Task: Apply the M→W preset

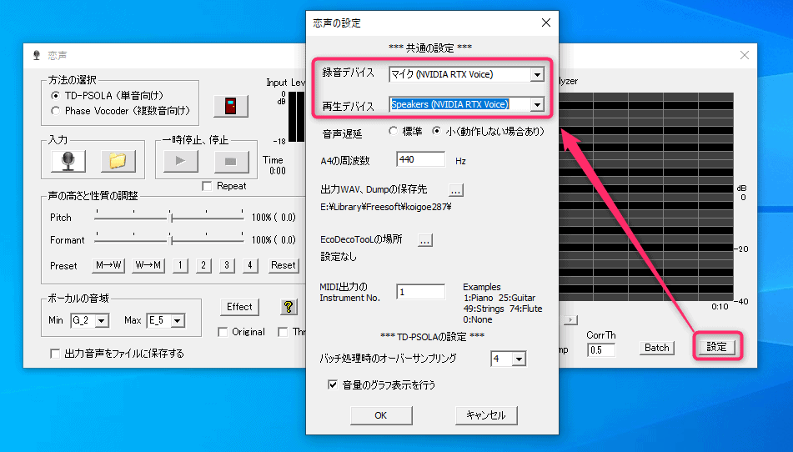Action: pos(108,265)
